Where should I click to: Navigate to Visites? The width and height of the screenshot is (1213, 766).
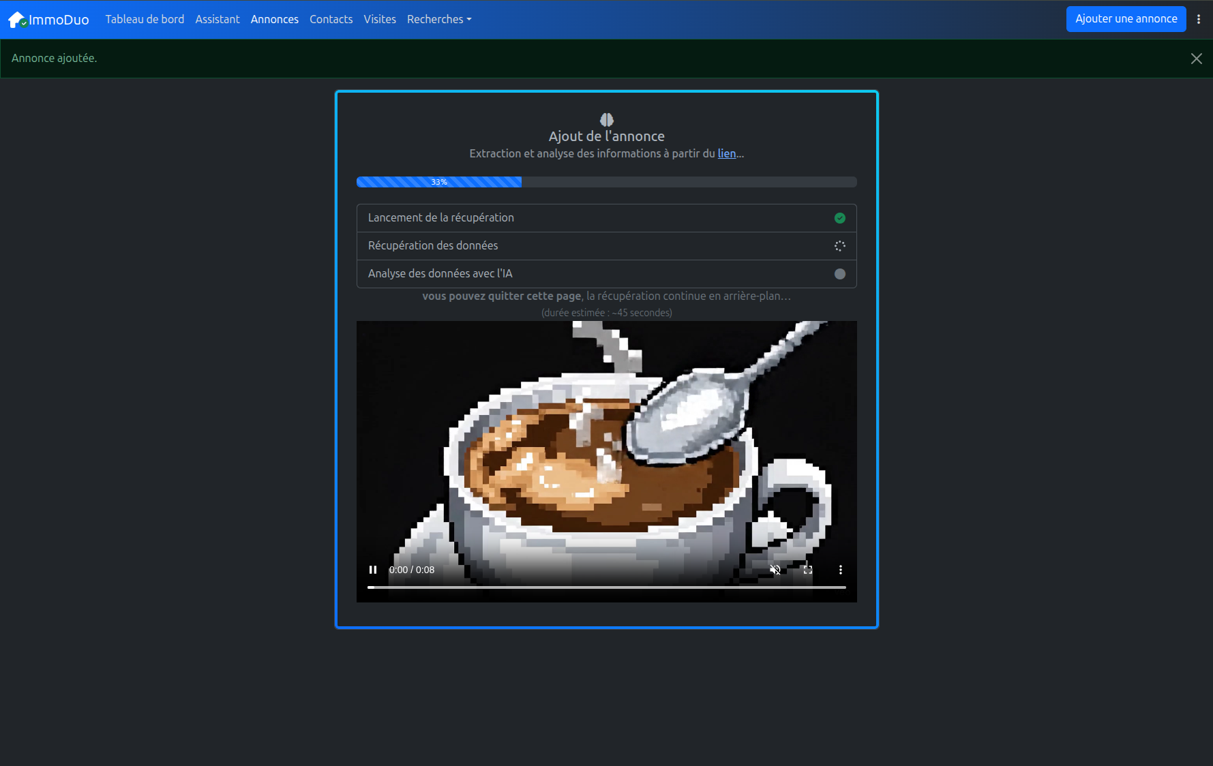pos(380,19)
